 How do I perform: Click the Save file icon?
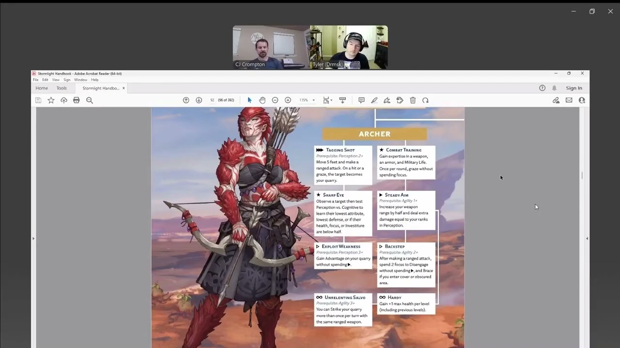pos(38,100)
